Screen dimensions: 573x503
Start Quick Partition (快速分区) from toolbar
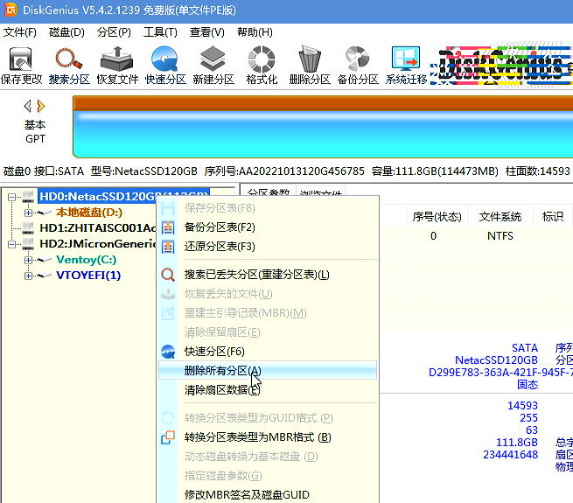point(165,66)
